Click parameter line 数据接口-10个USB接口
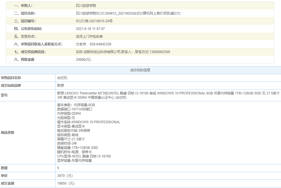This screenshot has height=188, width=281. (75, 109)
